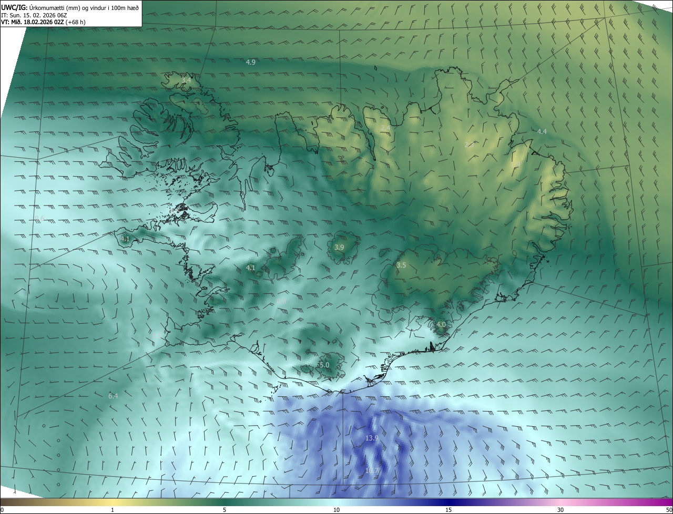The image size is (673, 514).
Task: Click the 4.4 value off the northeast coast
Action: tap(542, 131)
